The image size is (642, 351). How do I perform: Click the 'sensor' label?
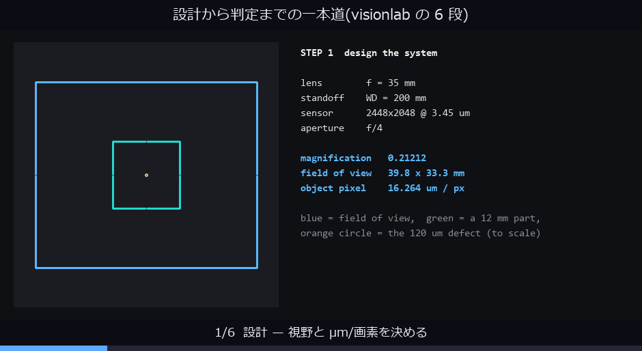coord(317,113)
